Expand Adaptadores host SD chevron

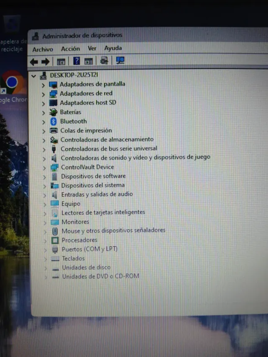point(43,104)
